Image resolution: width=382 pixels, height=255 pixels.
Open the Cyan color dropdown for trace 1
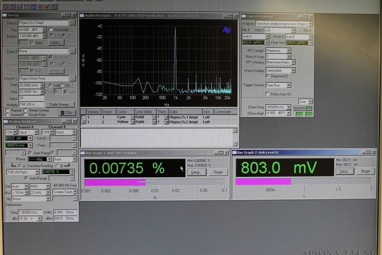(x=133, y=117)
